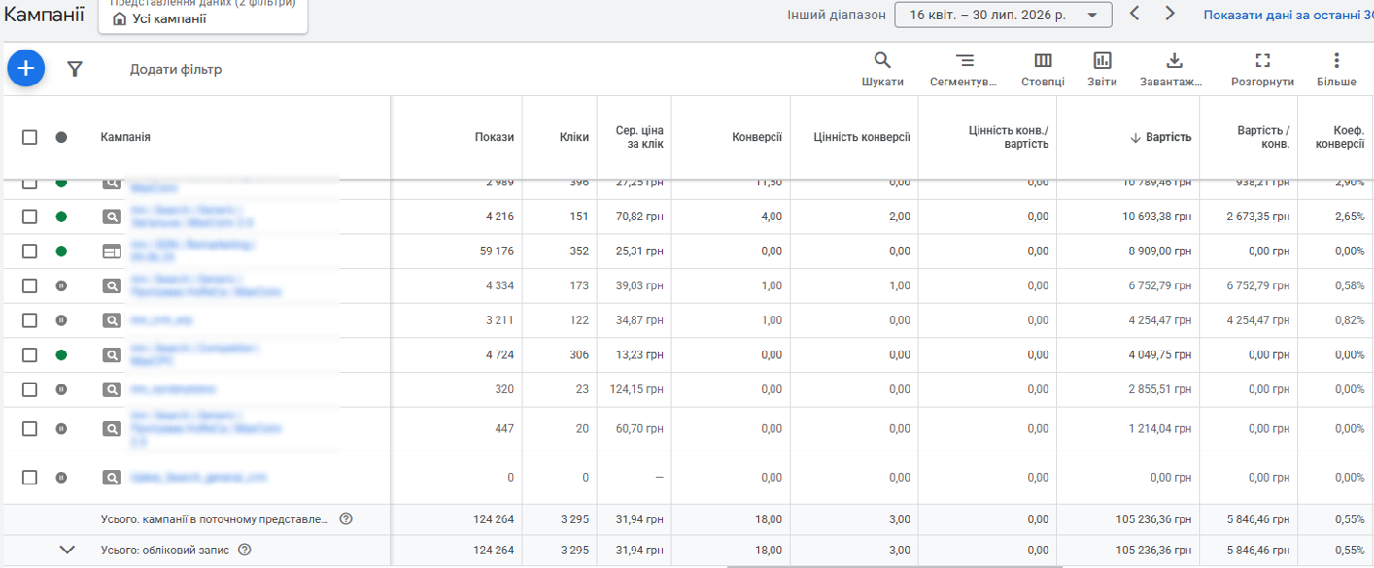Click search campaign icon in the 2 855,51 грн row

tap(113, 389)
